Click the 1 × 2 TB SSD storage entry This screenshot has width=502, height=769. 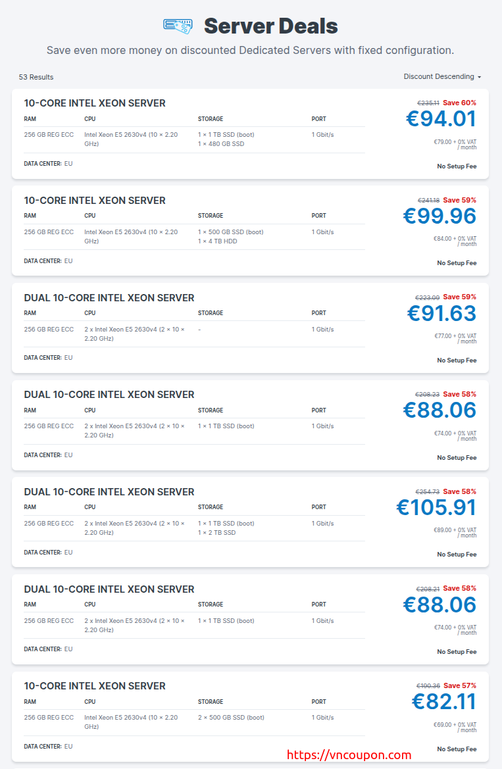tap(216, 533)
